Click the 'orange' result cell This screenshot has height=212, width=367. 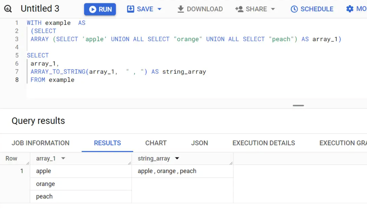81,184
